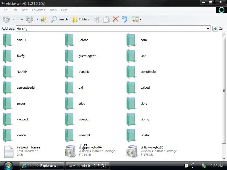
Task: Open the Search pane
Action: [x=60, y=19]
